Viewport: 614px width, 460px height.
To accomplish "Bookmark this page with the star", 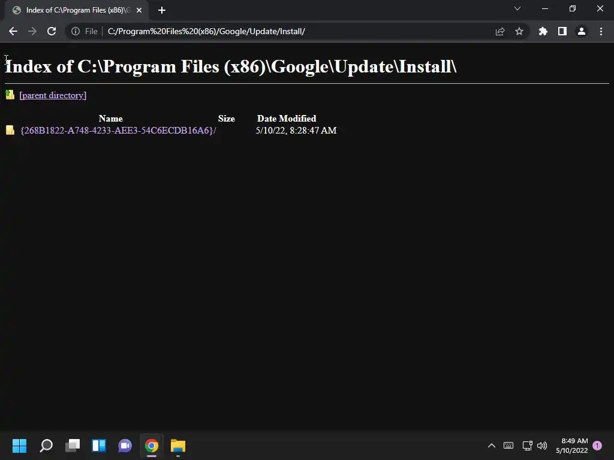I will click(x=519, y=31).
